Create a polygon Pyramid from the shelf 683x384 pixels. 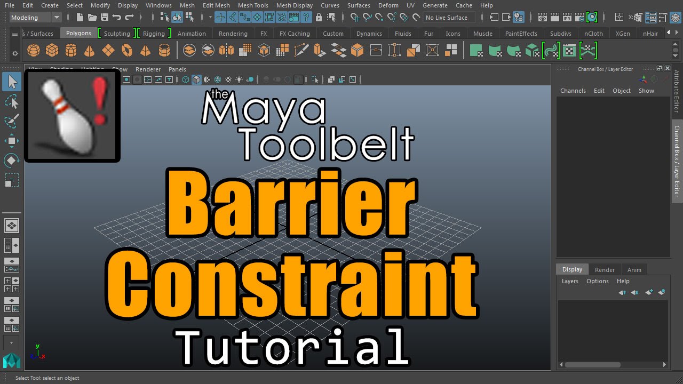tap(145, 51)
